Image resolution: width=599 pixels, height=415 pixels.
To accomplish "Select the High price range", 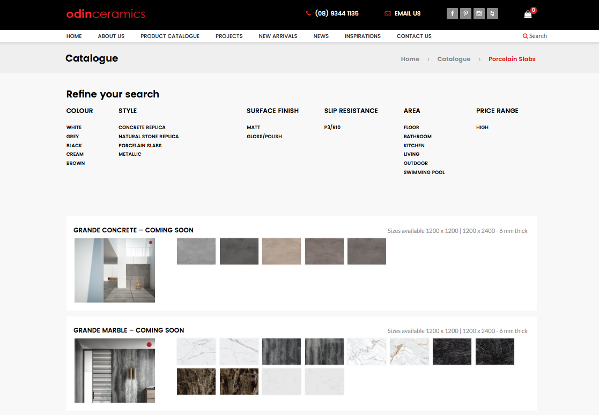I will click(x=482, y=127).
